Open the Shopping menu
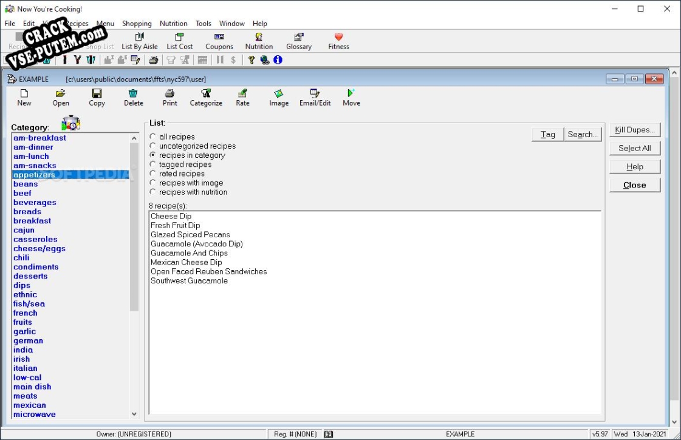Viewport: 681px width, 440px height. pyautogui.click(x=137, y=24)
